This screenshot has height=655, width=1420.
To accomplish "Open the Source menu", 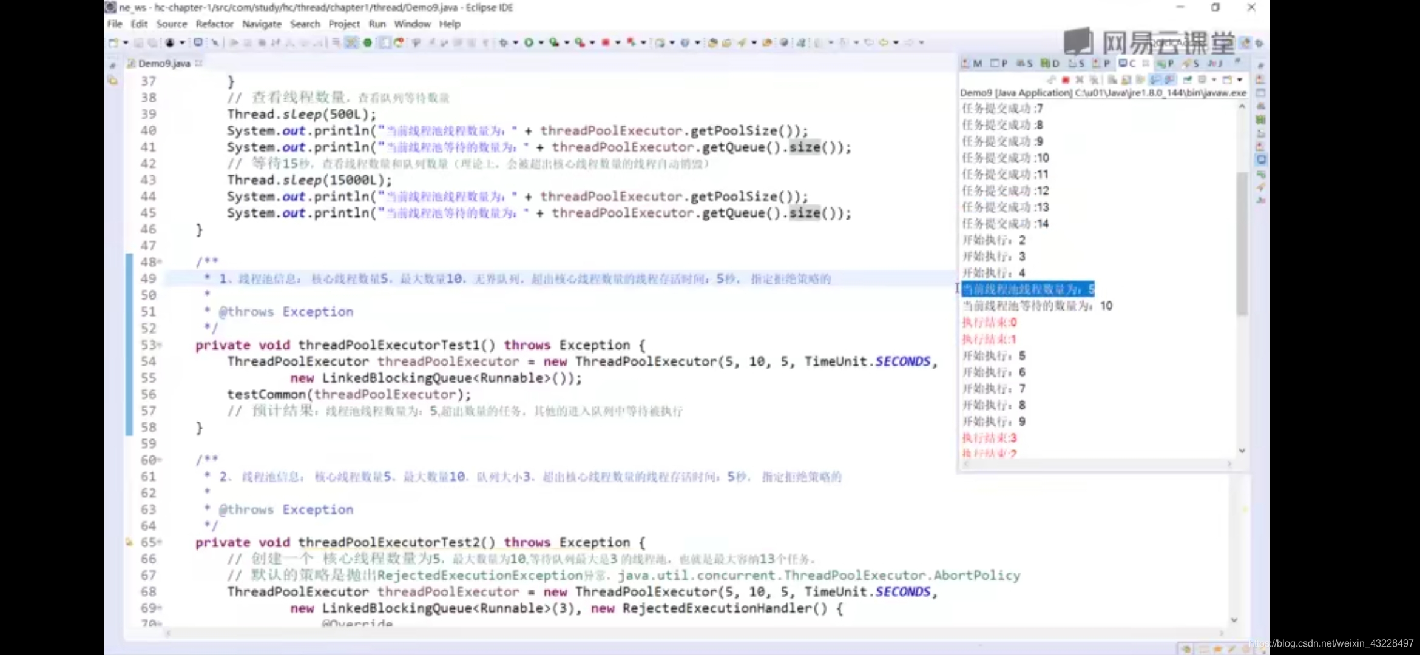I will tap(172, 24).
